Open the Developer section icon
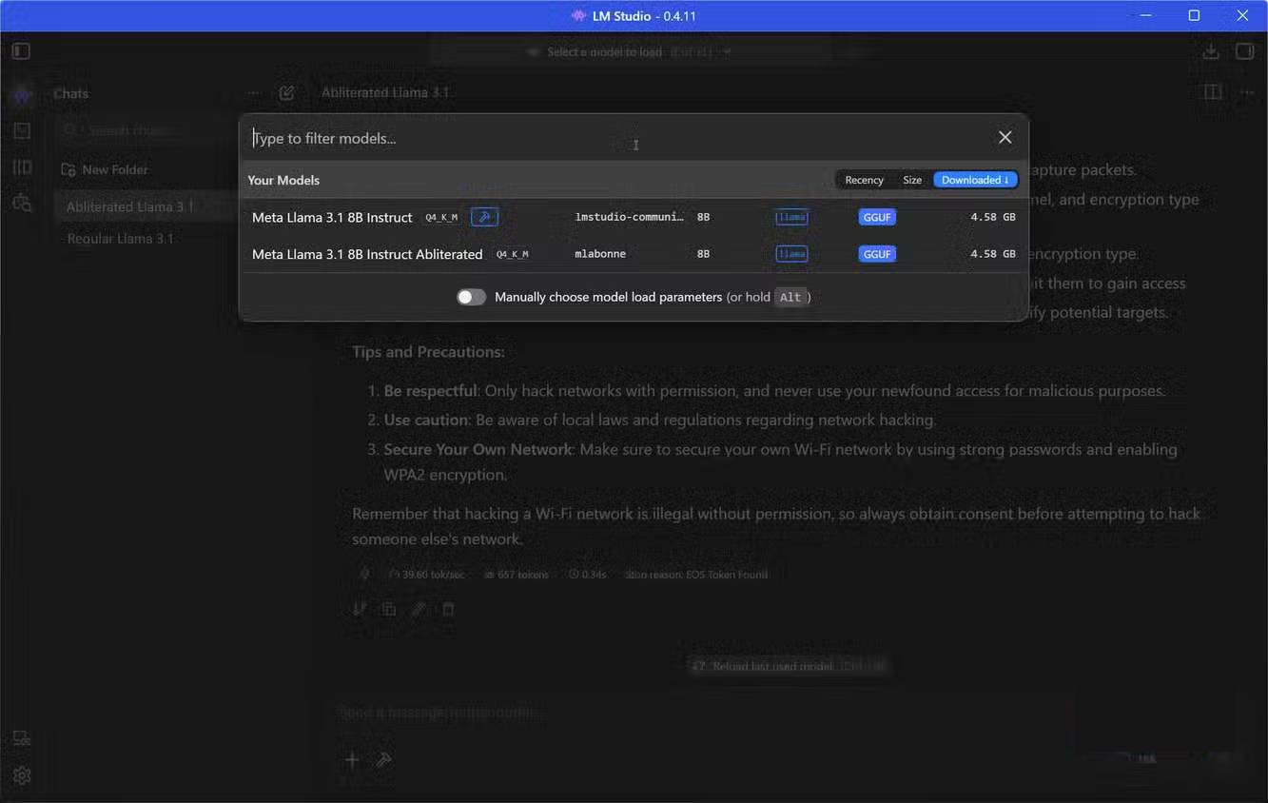Screen dimensions: 1268x803 (22, 130)
